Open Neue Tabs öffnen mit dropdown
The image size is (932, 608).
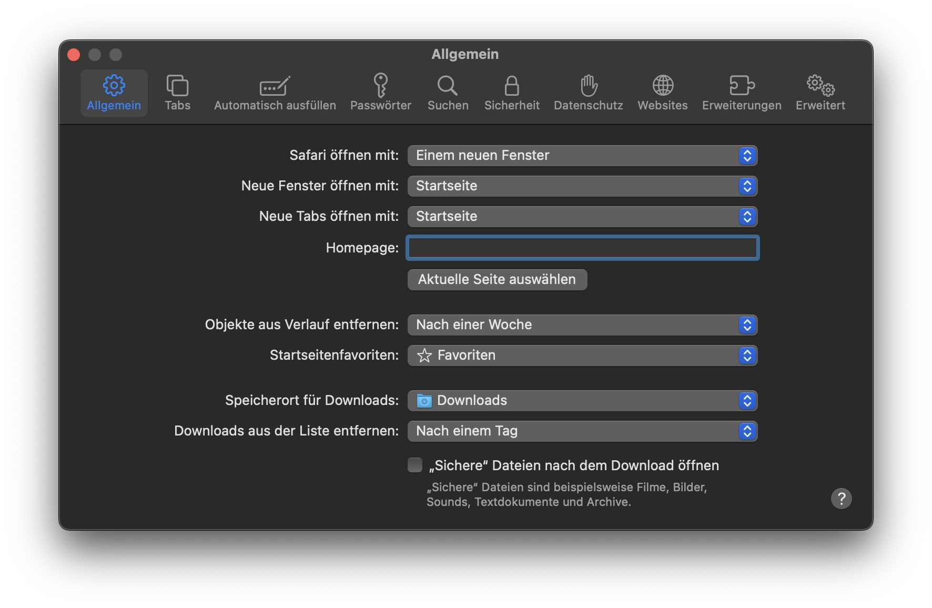coord(582,217)
